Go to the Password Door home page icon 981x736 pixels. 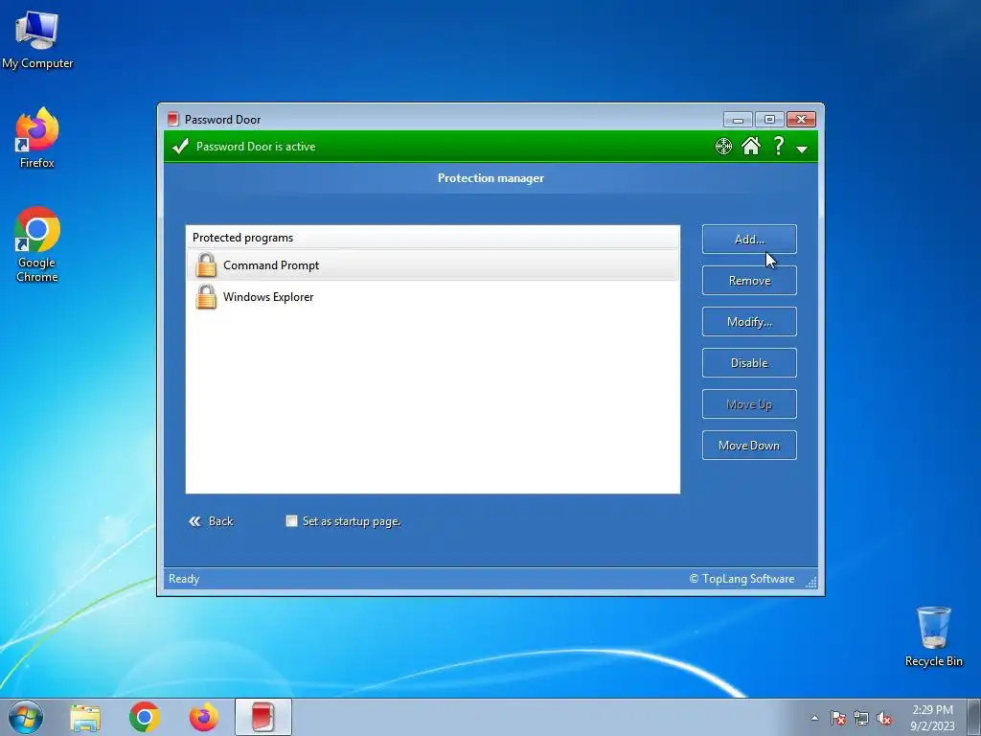click(x=751, y=146)
